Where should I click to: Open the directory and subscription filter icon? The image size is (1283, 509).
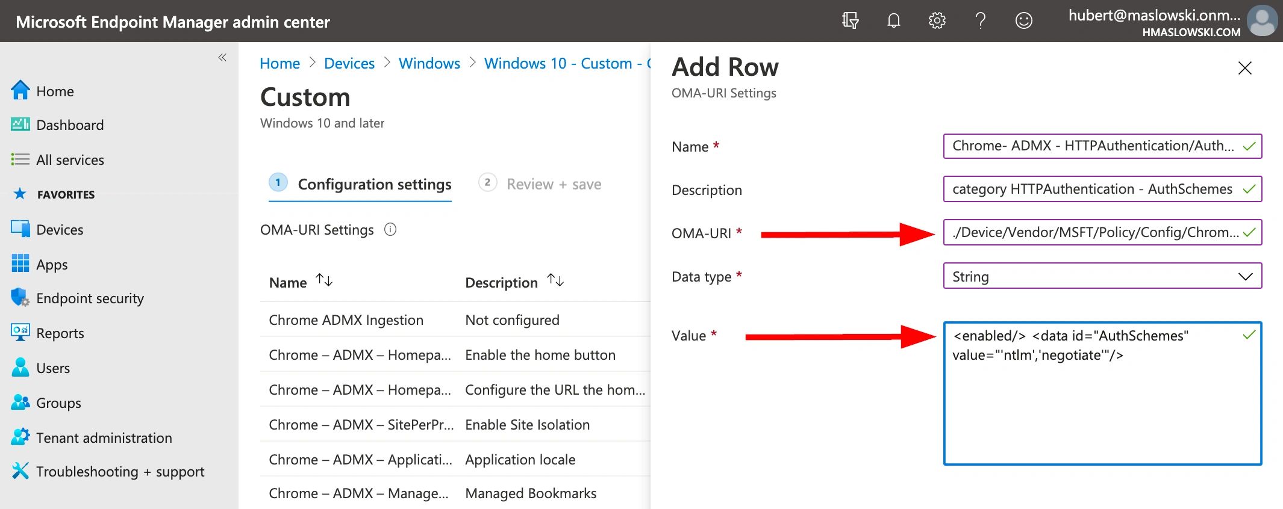[x=850, y=21]
